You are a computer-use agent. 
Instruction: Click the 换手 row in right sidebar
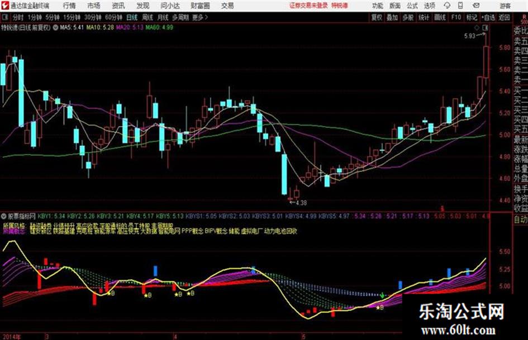(521, 189)
